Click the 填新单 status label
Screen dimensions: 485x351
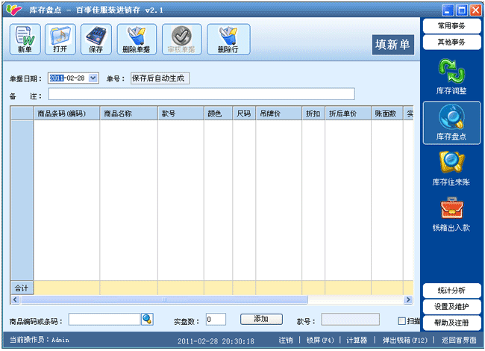pyautogui.click(x=392, y=45)
